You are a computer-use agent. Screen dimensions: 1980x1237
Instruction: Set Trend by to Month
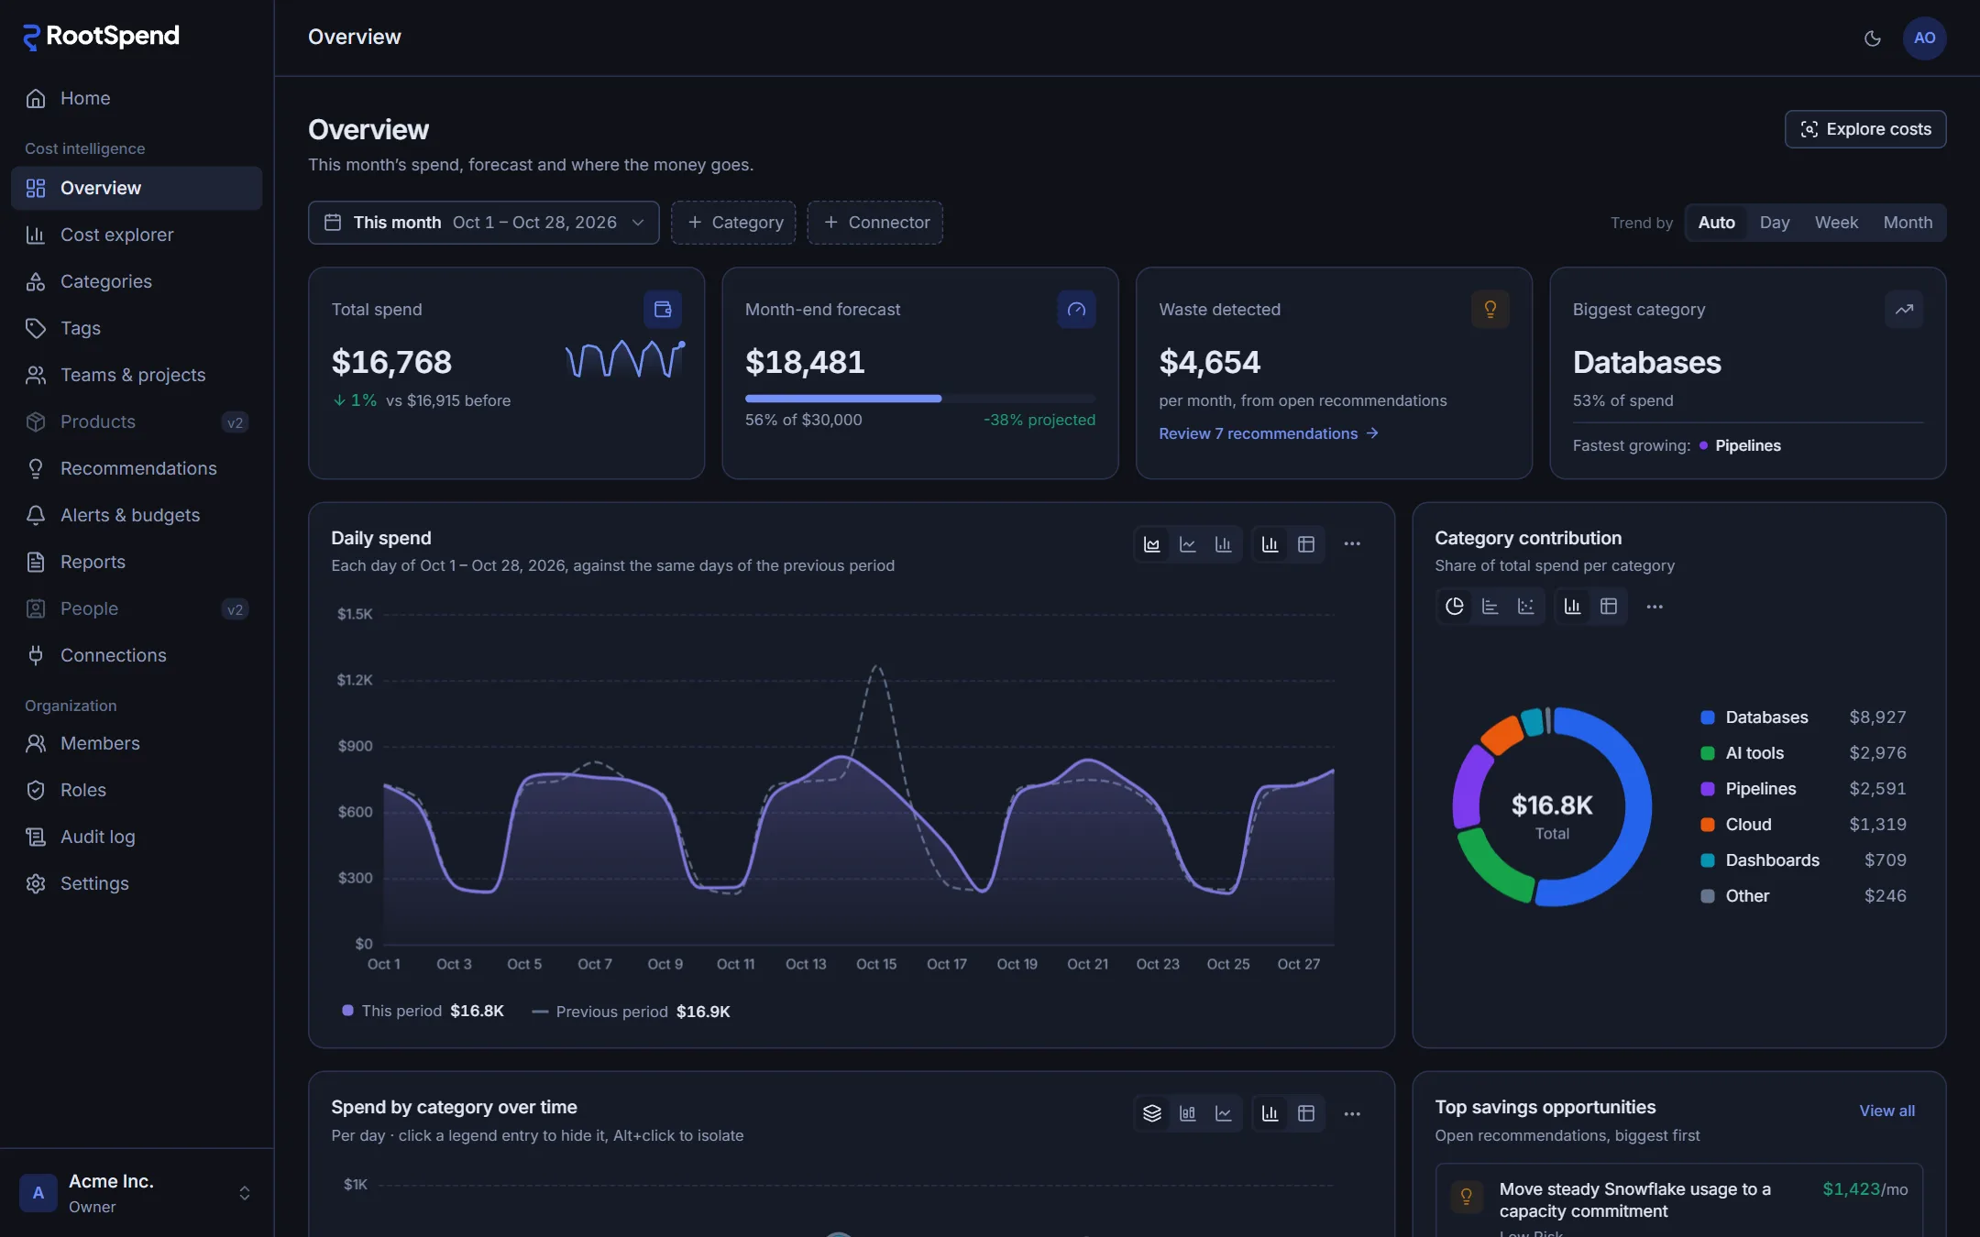pyautogui.click(x=1908, y=223)
